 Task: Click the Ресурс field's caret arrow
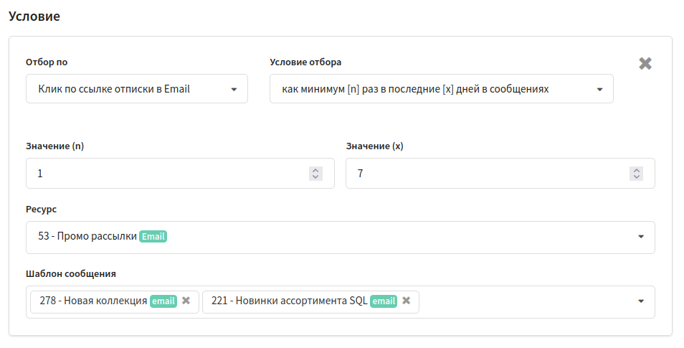[641, 237]
